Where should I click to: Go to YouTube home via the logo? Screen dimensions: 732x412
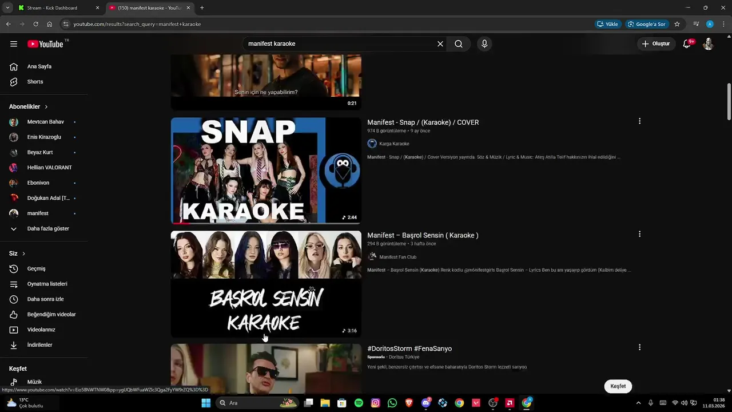[x=45, y=44]
